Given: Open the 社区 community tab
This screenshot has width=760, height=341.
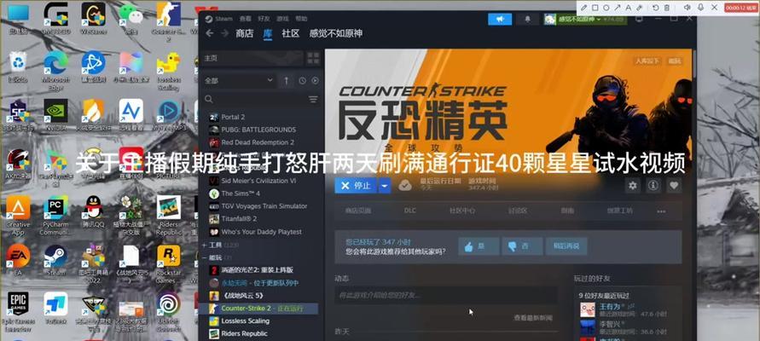Looking at the screenshot, I should pyautogui.click(x=290, y=33).
